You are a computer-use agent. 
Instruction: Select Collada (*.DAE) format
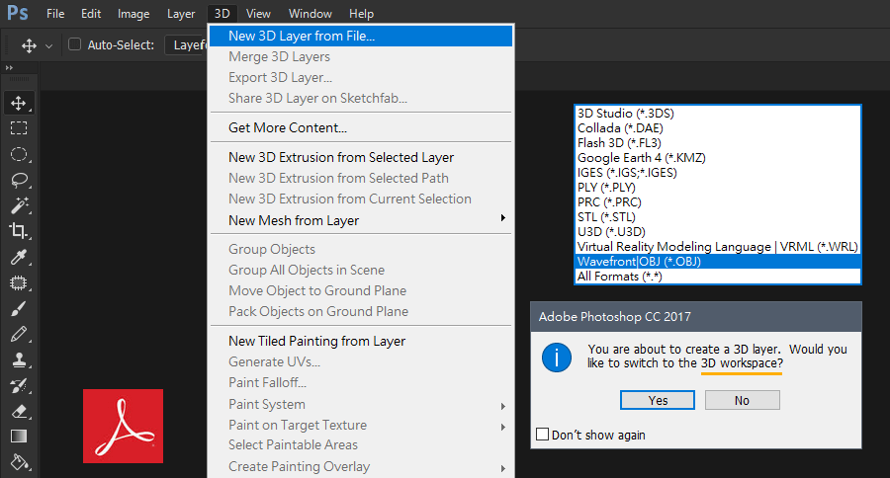click(718, 128)
